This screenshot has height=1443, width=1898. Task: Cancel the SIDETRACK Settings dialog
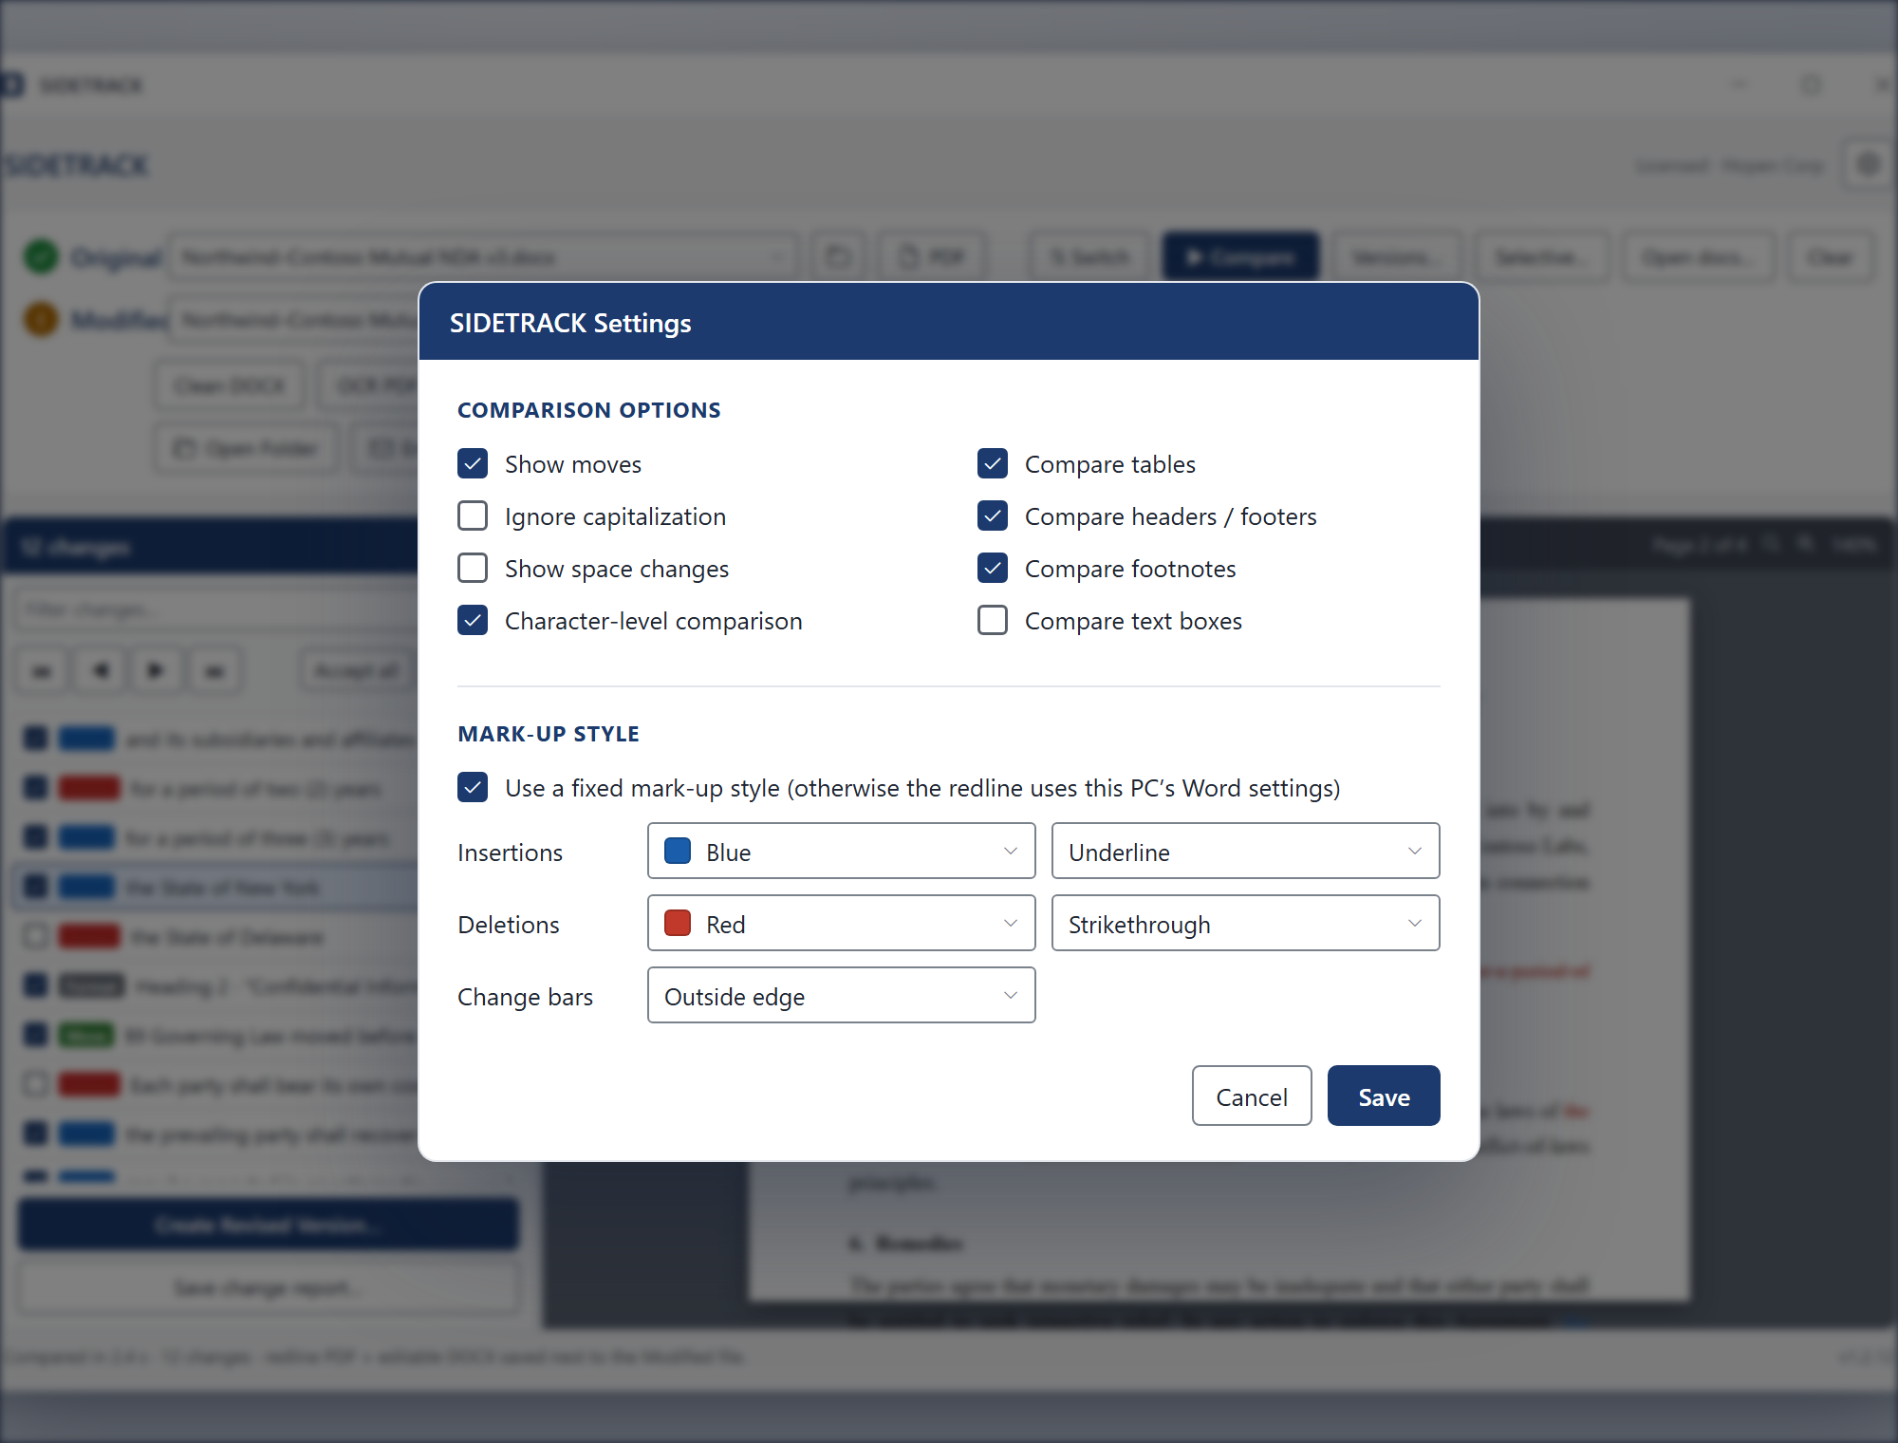(1252, 1096)
